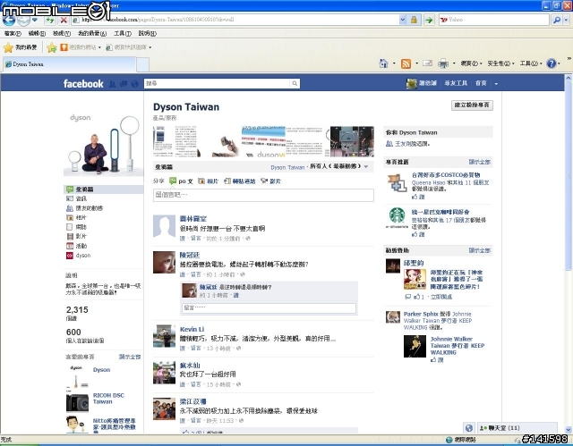Click the security lock icon in address bar
This screenshot has height=446, width=573.
[x=414, y=20]
